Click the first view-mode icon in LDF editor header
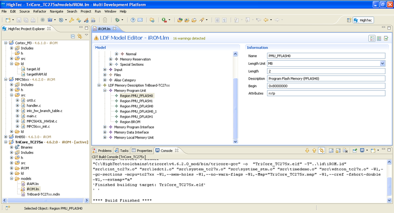 [x=372, y=38]
